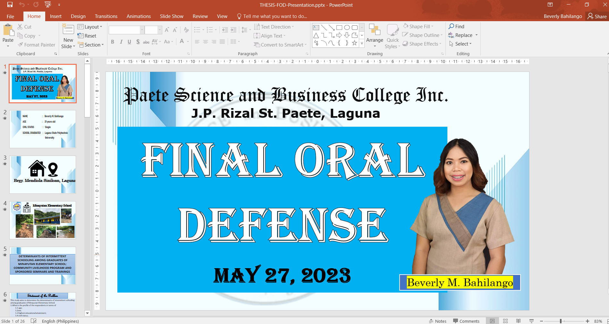Viewport: 609px width, 324px height.
Task: Open the font name combo box
Action: [x=126, y=30]
